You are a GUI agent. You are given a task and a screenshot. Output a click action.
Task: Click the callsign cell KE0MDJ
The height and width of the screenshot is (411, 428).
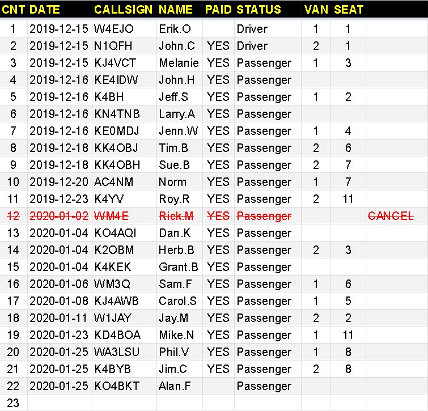[x=118, y=131]
